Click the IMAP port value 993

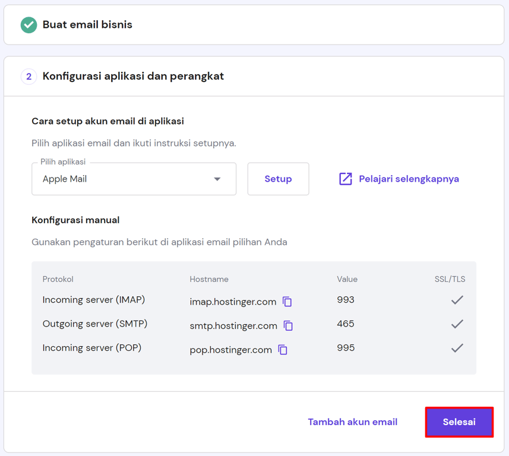346,300
